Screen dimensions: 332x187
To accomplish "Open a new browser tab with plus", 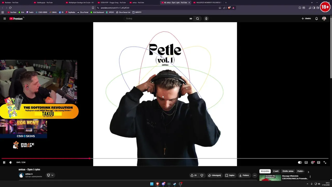I will pos(226,2).
